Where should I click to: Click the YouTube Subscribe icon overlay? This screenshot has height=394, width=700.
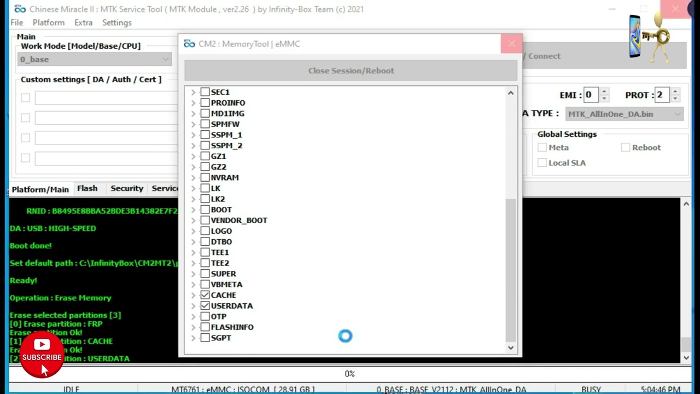click(42, 351)
